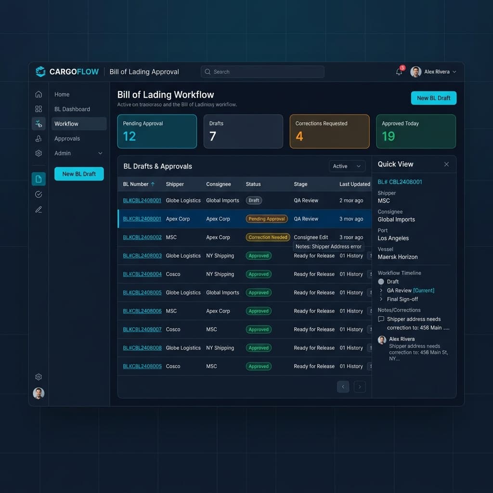Click the Stage column header
Image resolution: width=493 pixels, height=493 pixels.
pos(300,184)
